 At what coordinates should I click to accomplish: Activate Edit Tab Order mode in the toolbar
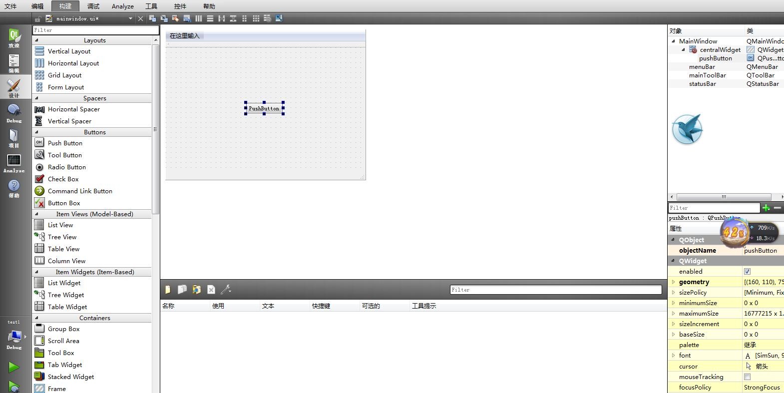[187, 18]
